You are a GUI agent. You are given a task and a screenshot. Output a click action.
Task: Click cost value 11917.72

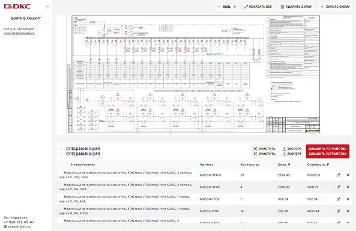(313, 187)
